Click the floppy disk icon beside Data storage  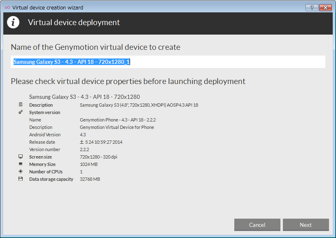click(21, 179)
